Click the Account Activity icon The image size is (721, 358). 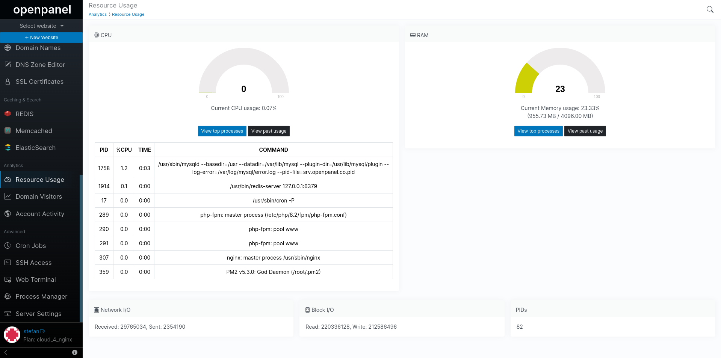pos(8,214)
